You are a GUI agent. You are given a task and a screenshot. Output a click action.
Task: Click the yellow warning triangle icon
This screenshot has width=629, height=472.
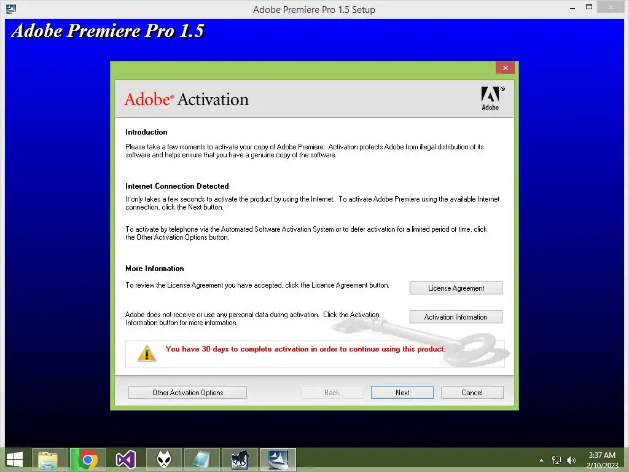tap(147, 353)
